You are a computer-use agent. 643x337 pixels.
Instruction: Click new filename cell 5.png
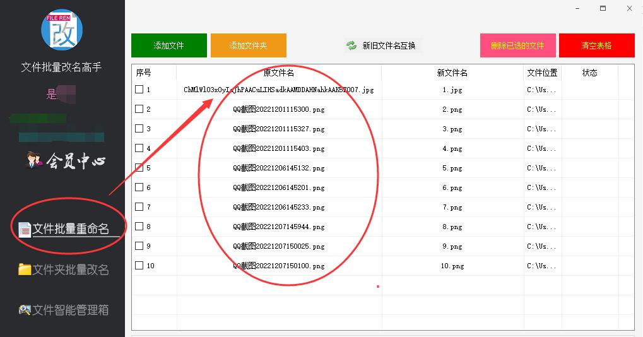pos(452,168)
